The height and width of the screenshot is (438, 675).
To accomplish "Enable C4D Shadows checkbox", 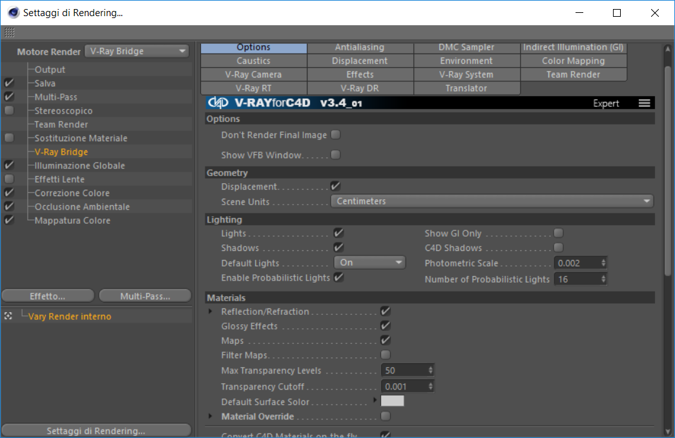I will tap(558, 247).
